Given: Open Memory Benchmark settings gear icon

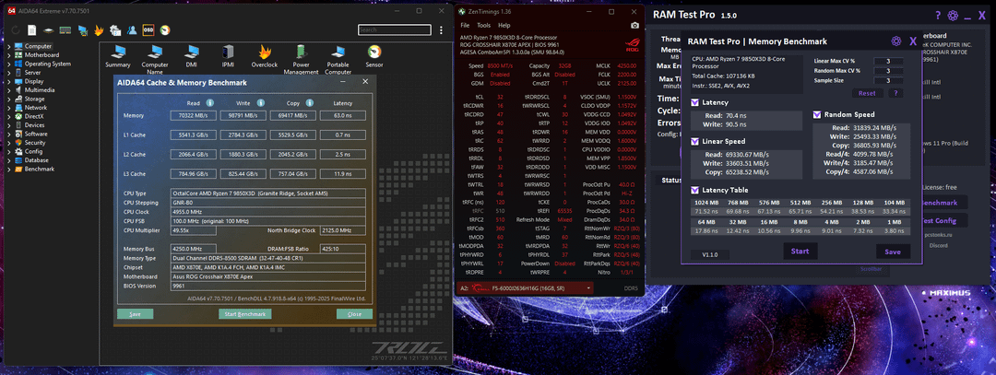Looking at the screenshot, I should point(895,41).
